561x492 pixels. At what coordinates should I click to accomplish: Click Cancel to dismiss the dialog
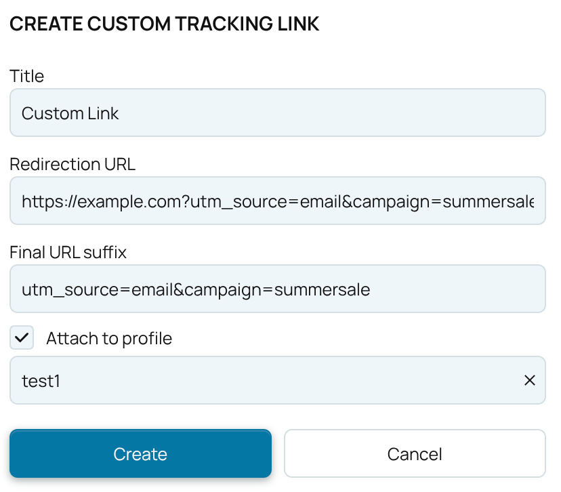point(414,453)
